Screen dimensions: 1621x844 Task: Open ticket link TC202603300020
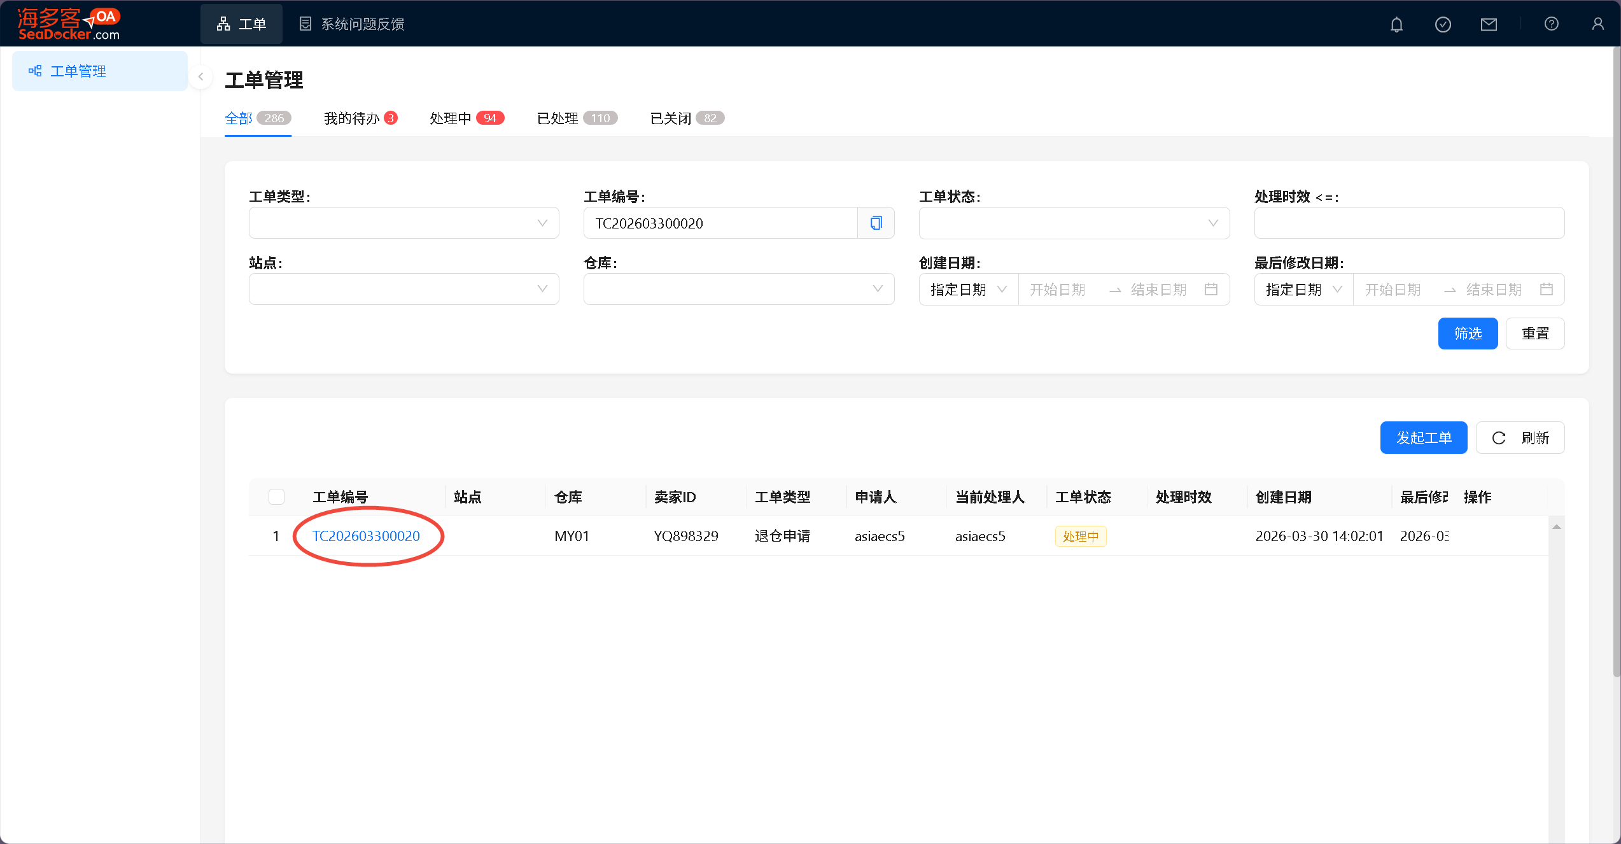(x=366, y=536)
